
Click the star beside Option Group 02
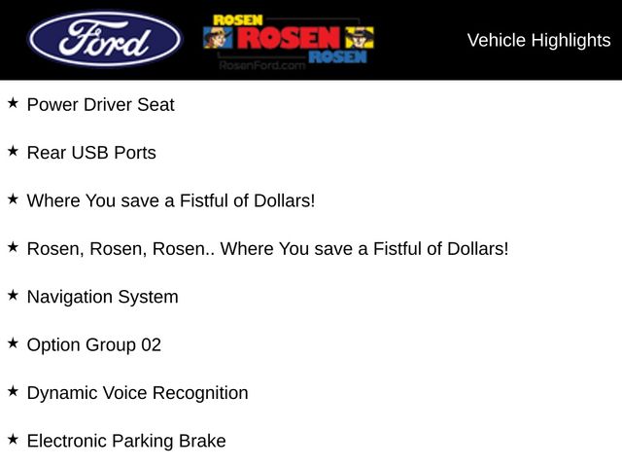pyautogui.click(x=13, y=342)
